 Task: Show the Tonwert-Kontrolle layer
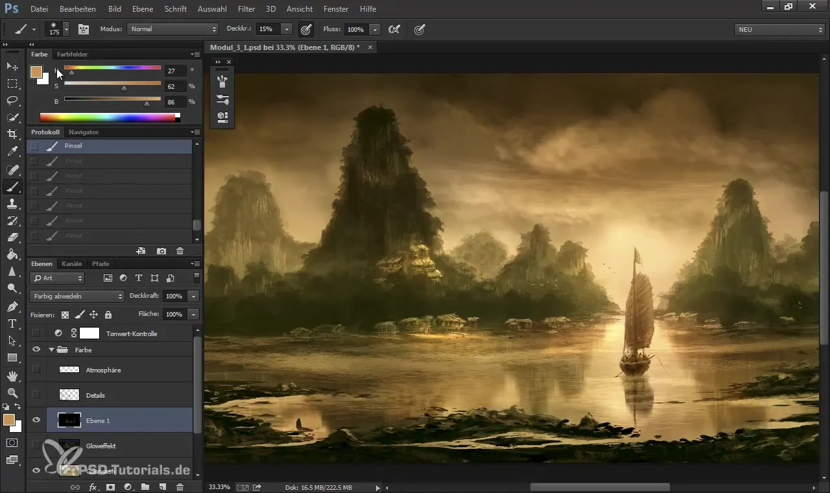click(36, 333)
